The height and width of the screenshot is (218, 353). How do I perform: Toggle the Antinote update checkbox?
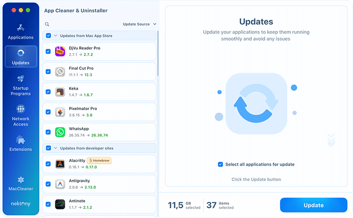[x=48, y=204]
